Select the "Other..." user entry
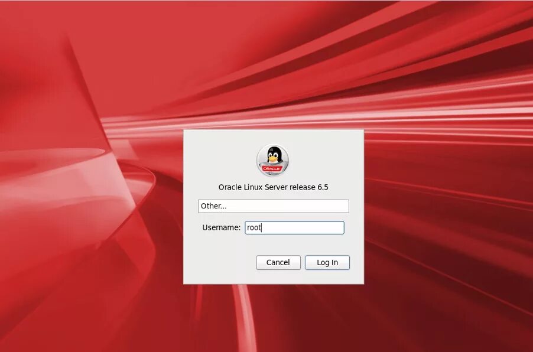Viewport: 533px width, 352px height. coord(274,206)
